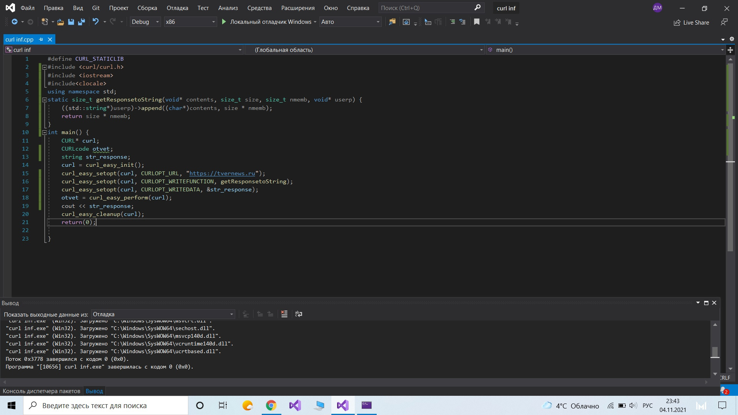Open the debugger target dropdown arrow
The image size is (738, 415).
[315, 22]
